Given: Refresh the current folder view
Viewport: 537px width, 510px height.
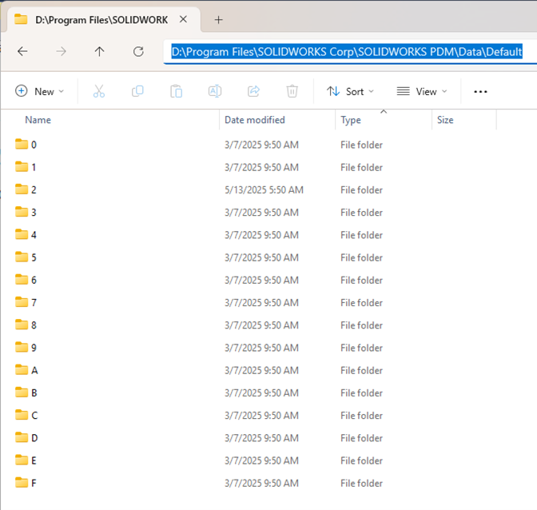Looking at the screenshot, I should (138, 51).
